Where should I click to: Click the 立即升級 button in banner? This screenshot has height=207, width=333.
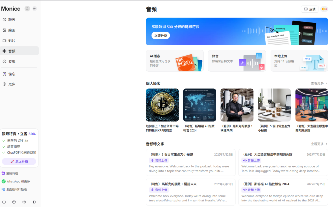pyautogui.click(x=161, y=36)
